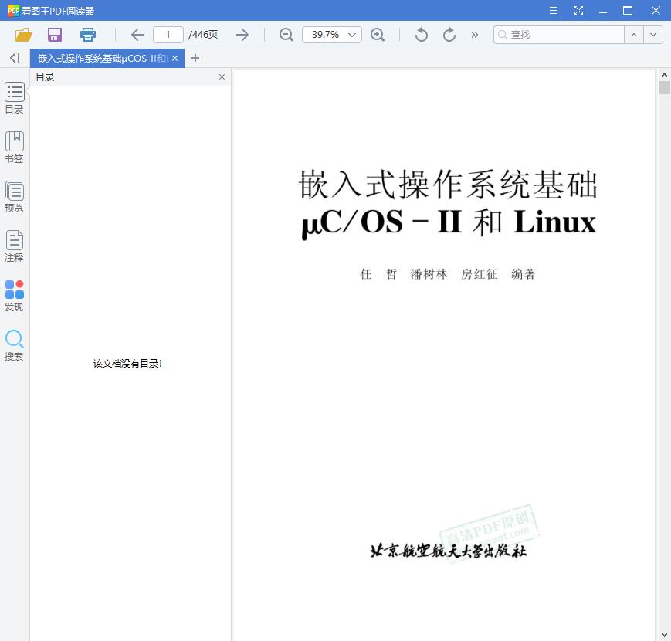The image size is (671, 641).
Task: Open the 发现 discover sidebar panel
Action: (x=14, y=296)
